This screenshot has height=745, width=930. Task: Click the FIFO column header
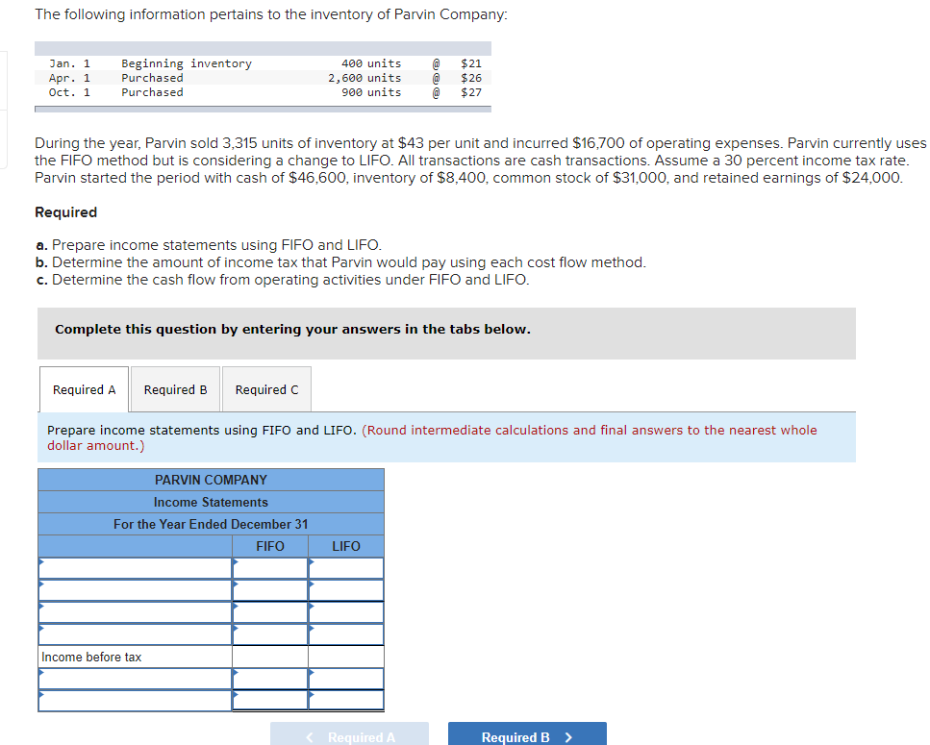(x=270, y=546)
